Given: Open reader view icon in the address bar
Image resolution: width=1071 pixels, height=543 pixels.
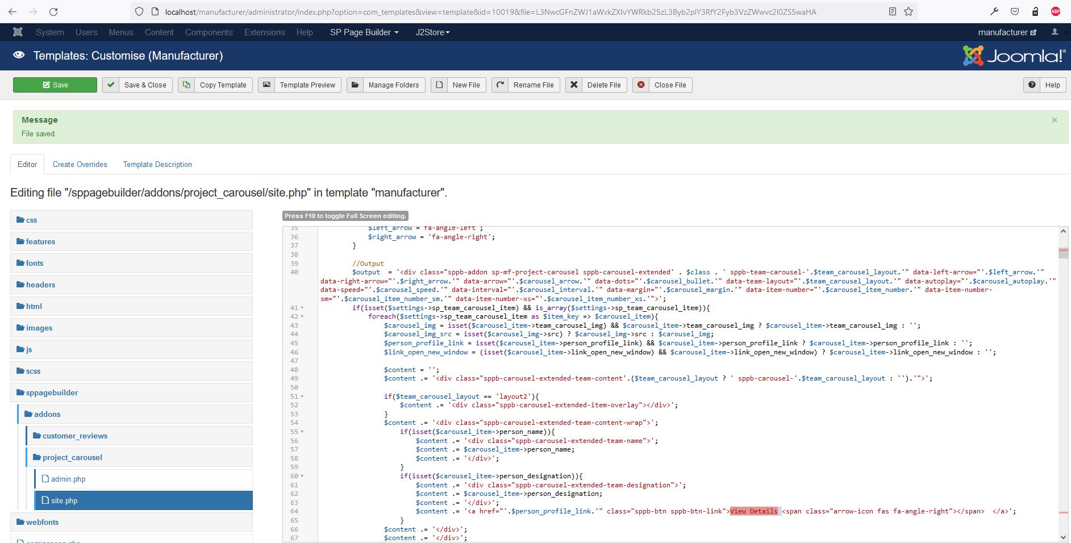Looking at the screenshot, I should (x=893, y=11).
